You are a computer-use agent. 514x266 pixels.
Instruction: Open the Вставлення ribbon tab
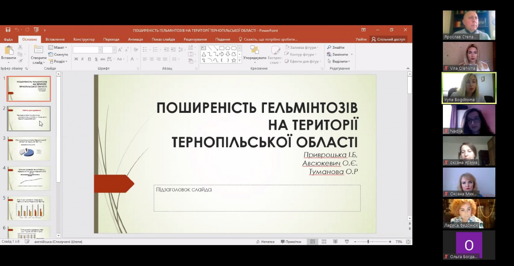[x=55, y=39]
